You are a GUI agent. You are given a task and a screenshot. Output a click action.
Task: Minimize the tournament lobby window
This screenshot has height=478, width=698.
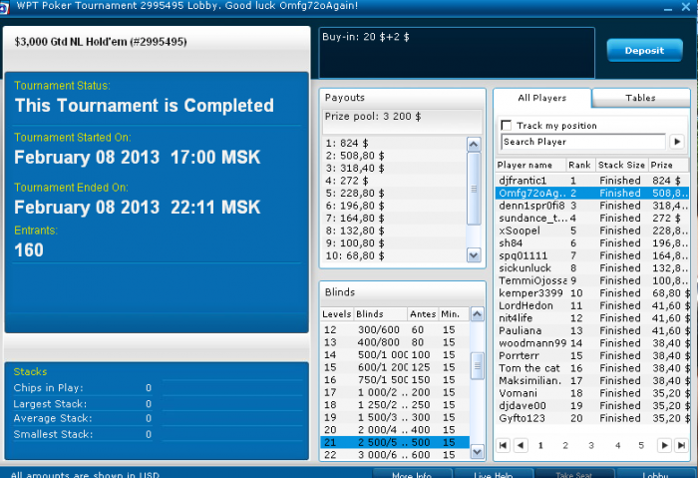pyautogui.click(x=668, y=8)
